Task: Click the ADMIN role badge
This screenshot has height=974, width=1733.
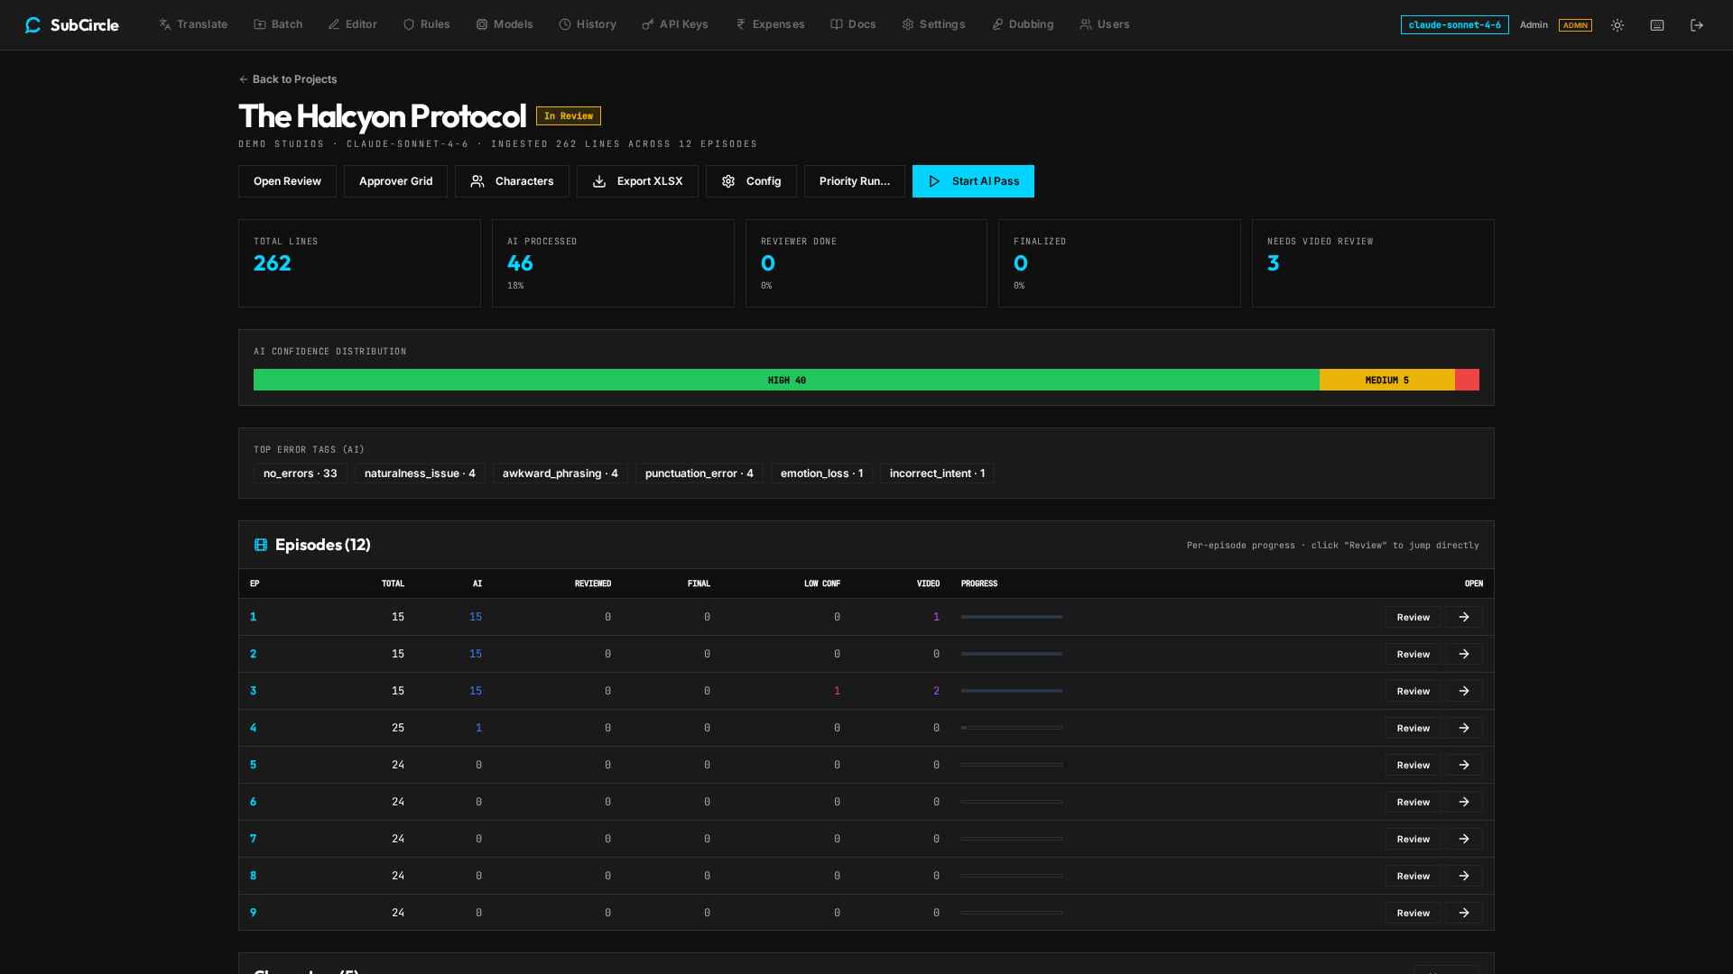Action: (x=1575, y=25)
